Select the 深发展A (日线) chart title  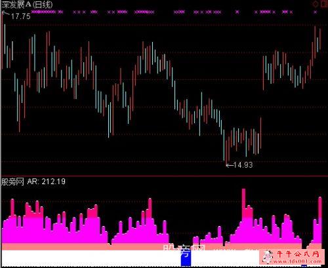tap(27, 5)
